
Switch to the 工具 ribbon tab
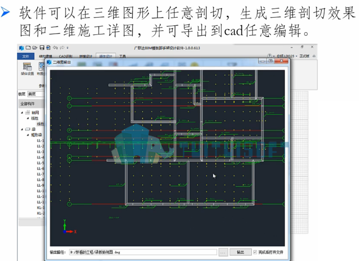[123, 56]
